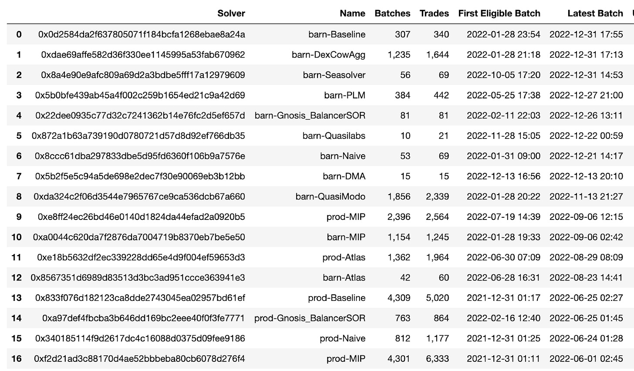
Task: Click the barn-Gnosis_BalancerSOR name cell
Action: [310, 115]
